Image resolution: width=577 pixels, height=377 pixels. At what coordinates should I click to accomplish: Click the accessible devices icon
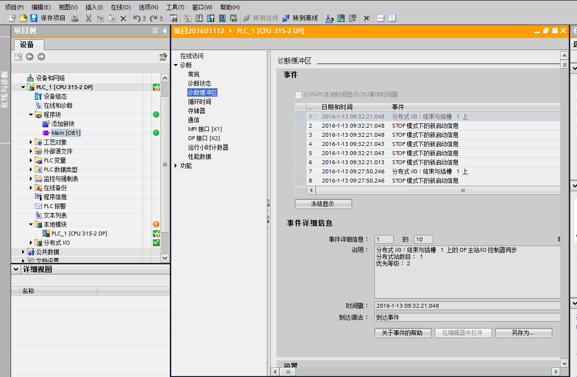(330, 18)
